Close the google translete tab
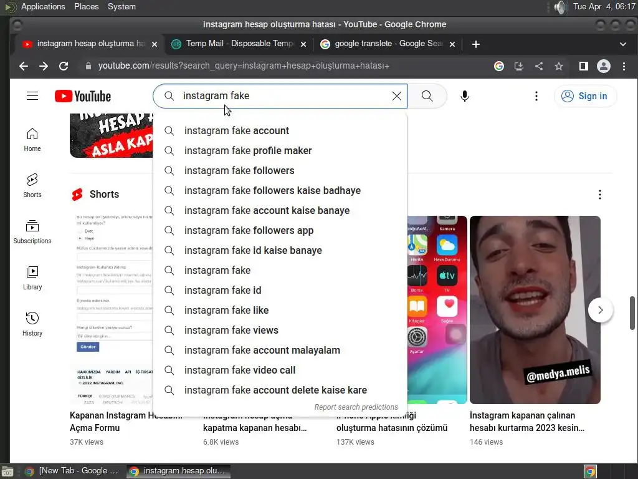Viewport: 638px width, 479px height. tap(452, 44)
